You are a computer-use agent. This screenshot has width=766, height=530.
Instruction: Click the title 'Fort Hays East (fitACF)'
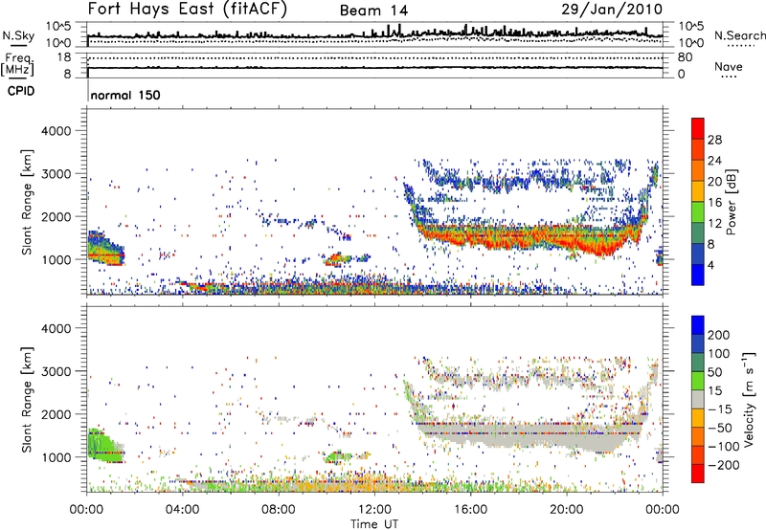pos(188,9)
